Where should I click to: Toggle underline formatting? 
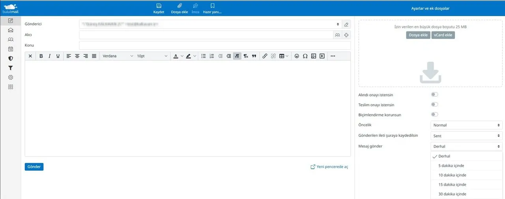point(58,56)
